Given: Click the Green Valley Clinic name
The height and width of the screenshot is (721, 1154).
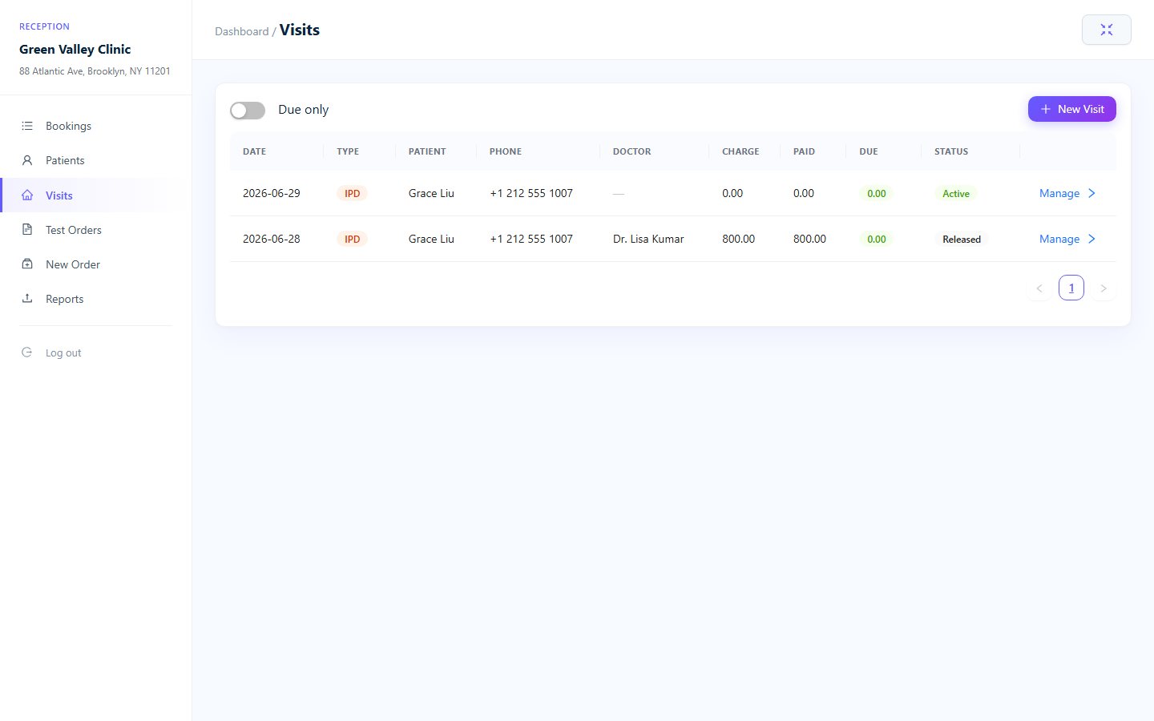Looking at the screenshot, I should pyautogui.click(x=75, y=49).
